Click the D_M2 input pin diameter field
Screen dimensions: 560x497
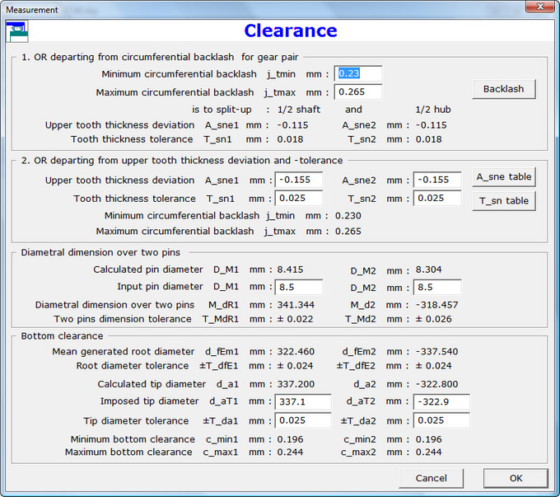coord(436,287)
